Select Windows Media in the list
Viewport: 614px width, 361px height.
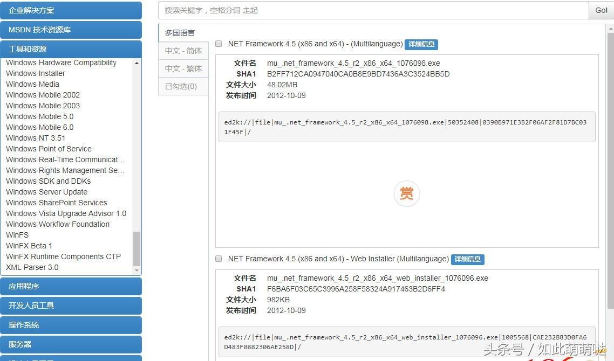tap(32, 84)
